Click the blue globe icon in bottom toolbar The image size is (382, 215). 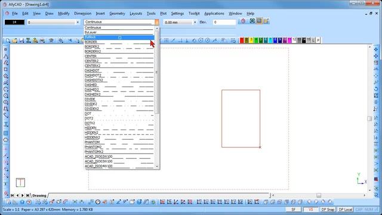pos(139,202)
